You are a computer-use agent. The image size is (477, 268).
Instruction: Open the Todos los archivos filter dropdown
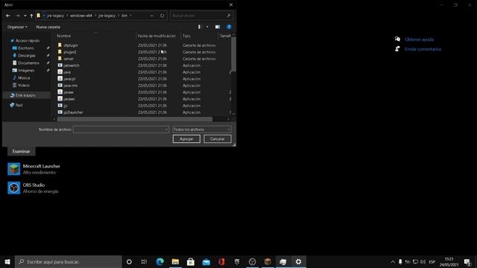[x=202, y=130]
